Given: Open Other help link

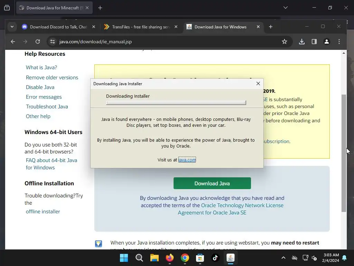Looking at the screenshot, I should [38, 116].
